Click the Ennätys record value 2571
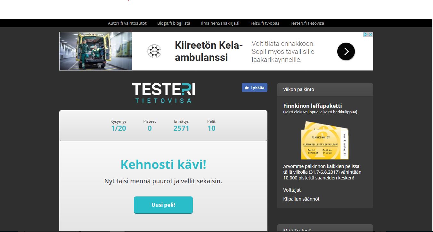This screenshot has height=232, width=433. [x=181, y=128]
